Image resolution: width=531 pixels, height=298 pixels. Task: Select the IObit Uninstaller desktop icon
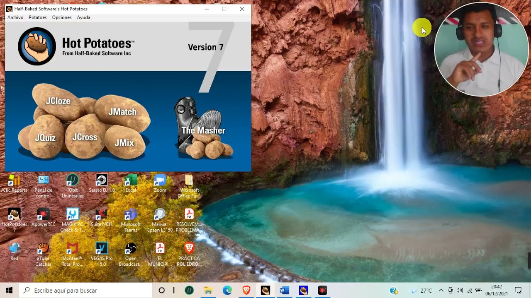[x=73, y=186]
